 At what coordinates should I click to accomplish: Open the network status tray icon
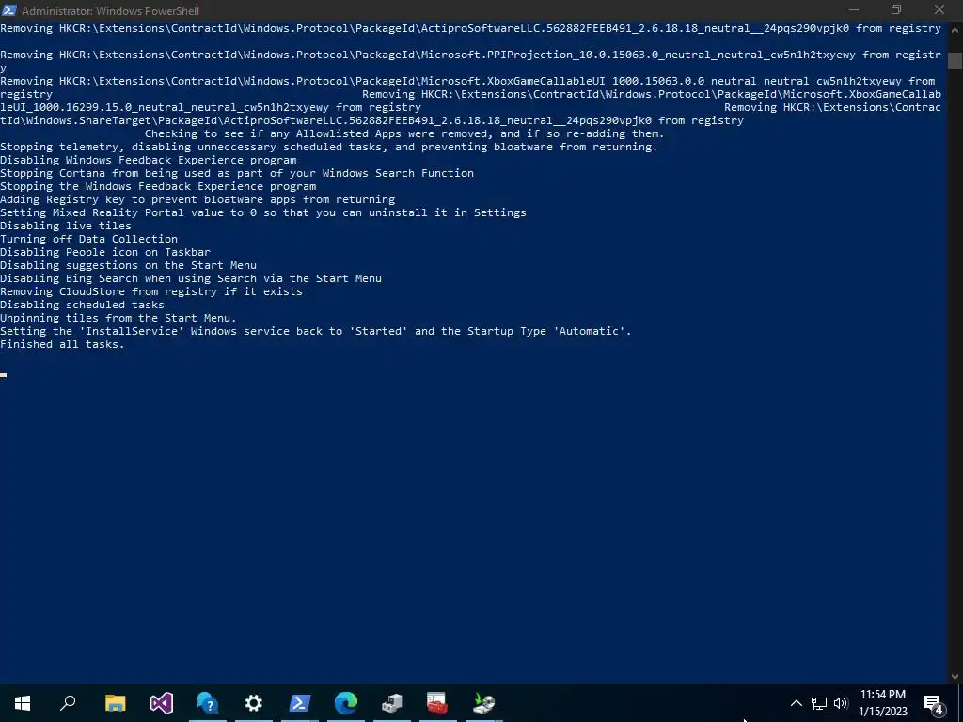819,703
